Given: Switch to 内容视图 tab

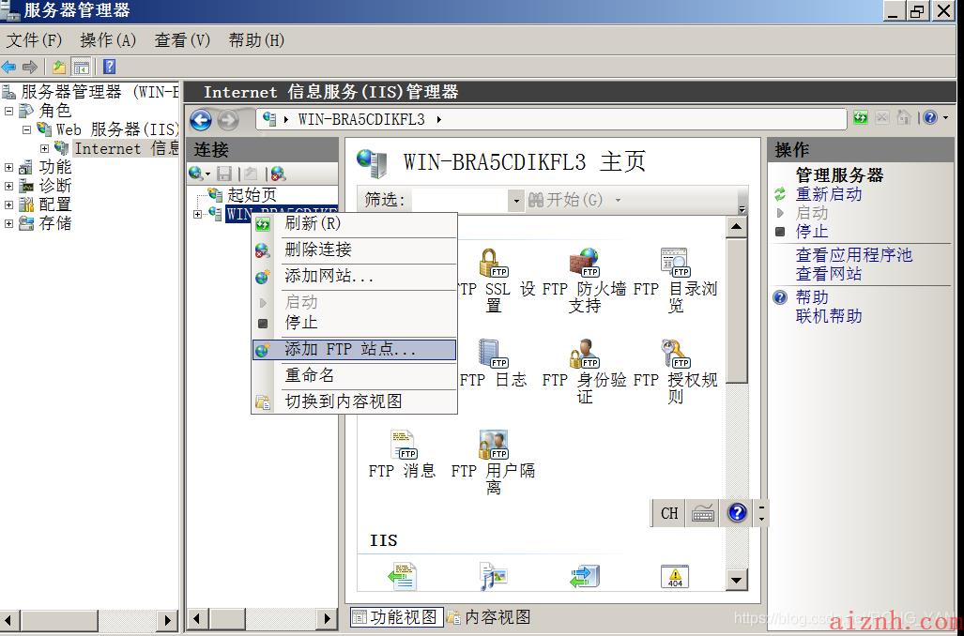Looking at the screenshot, I should click(x=489, y=617).
